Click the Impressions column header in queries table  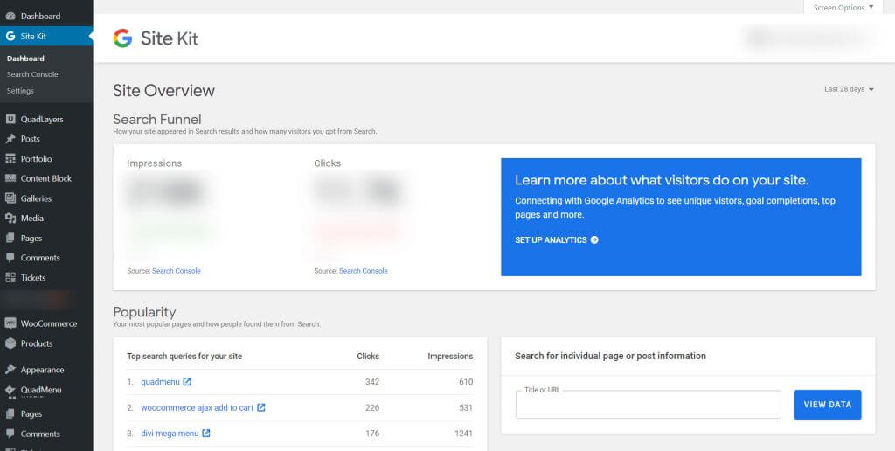point(450,356)
